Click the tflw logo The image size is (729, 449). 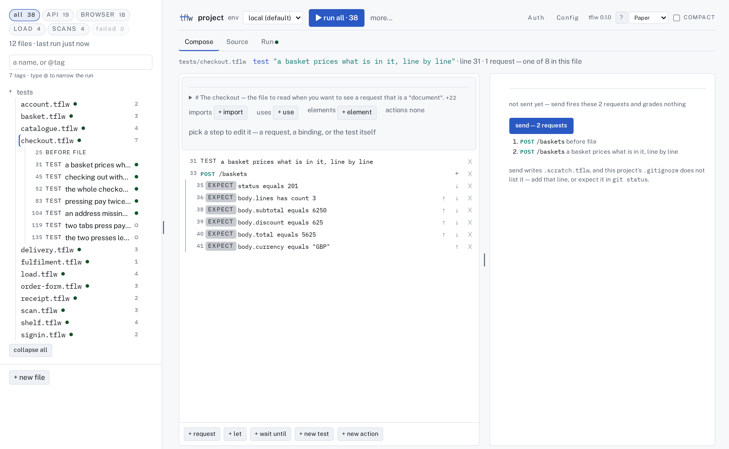(x=186, y=18)
